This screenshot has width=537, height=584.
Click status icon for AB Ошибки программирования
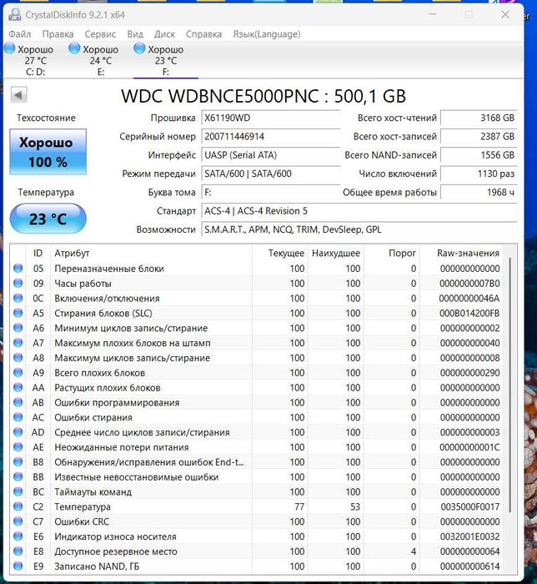coord(18,402)
